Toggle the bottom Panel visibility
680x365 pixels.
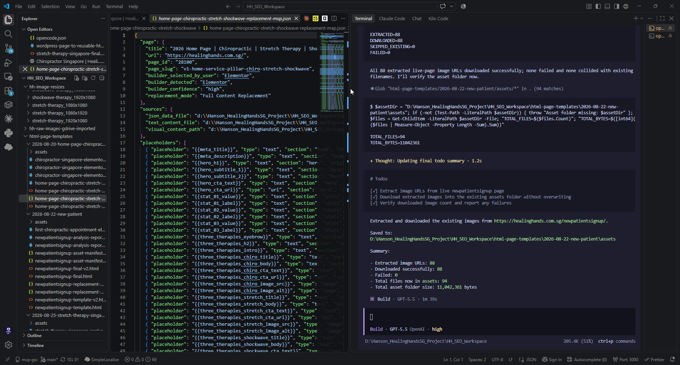click(607, 6)
